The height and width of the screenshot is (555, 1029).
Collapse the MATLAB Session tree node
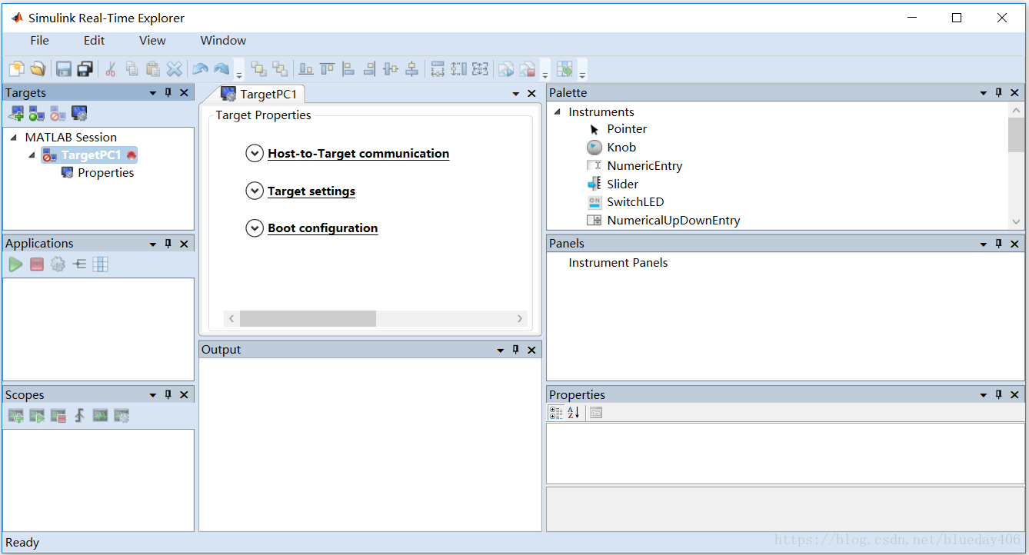[14, 137]
